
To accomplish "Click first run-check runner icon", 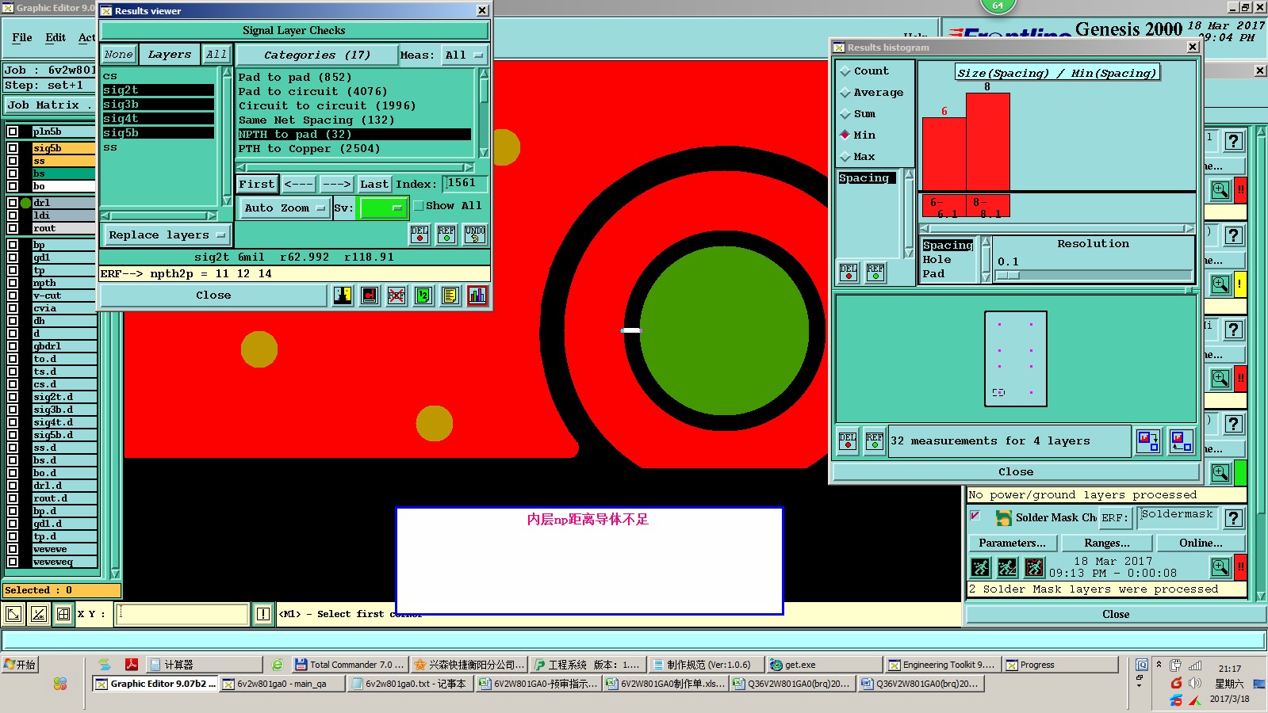I will (x=981, y=567).
